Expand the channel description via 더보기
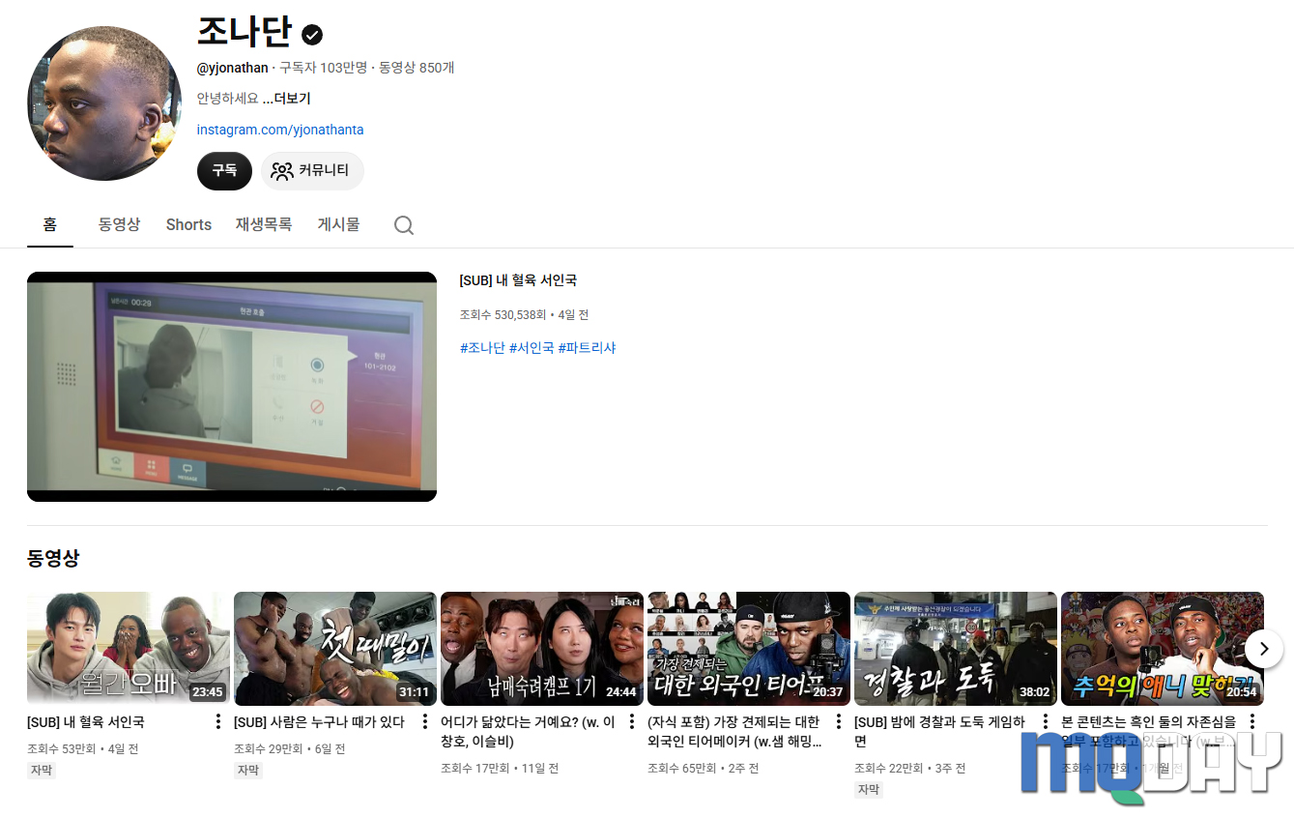 (x=286, y=98)
